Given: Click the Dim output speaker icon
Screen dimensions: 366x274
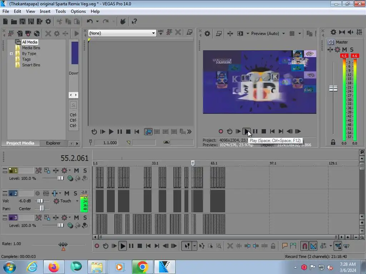Looking at the screenshot, I should [350, 32].
